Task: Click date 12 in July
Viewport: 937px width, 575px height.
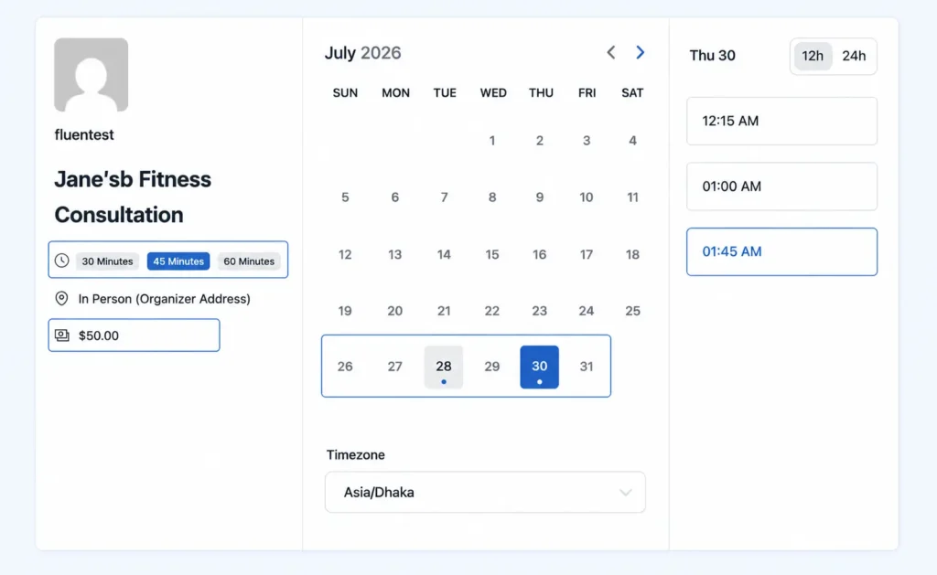Action: pos(345,255)
